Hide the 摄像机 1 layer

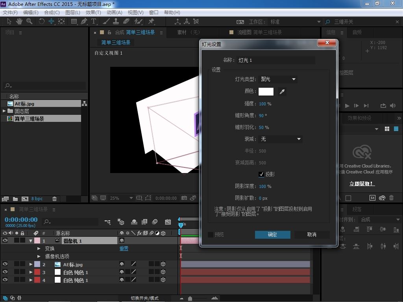pyautogui.click(x=5, y=240)
